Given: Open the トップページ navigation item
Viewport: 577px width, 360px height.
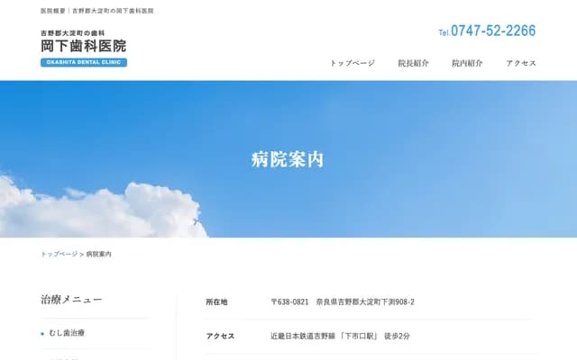Looking at the screenshot, I should click(353, 63).
